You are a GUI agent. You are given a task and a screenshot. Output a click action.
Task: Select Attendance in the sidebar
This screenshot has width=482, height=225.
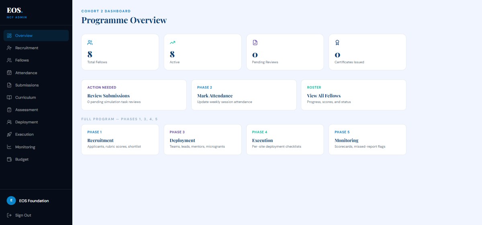[36, 73]
